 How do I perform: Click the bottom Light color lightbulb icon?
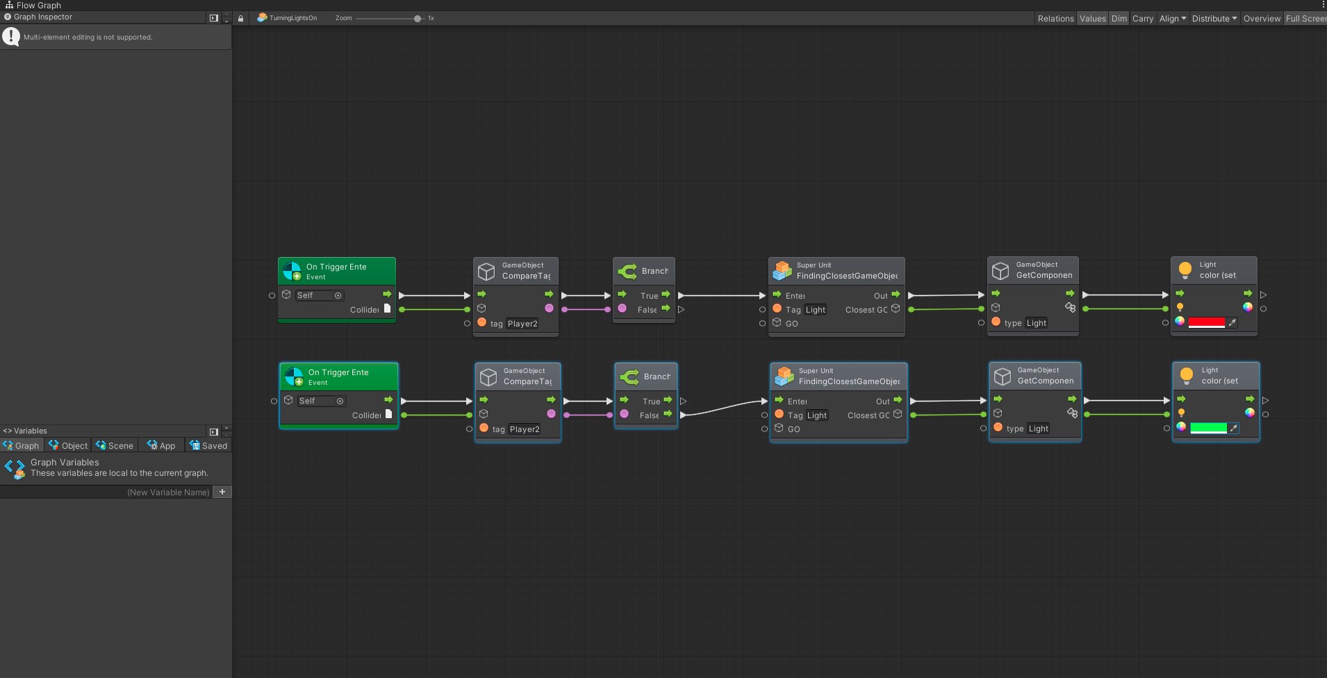[1187, 376]
